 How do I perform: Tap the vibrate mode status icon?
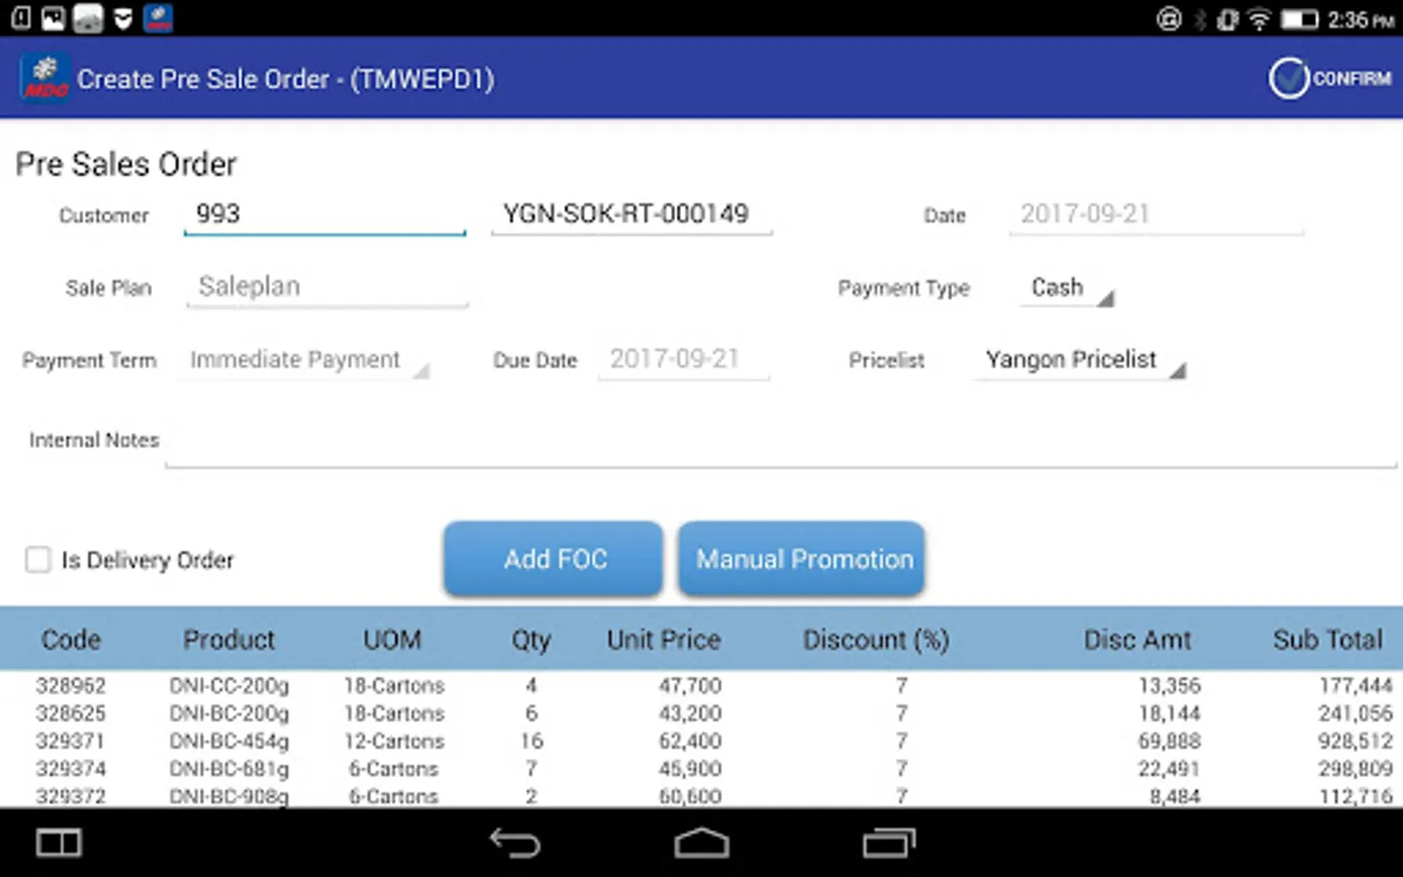(1228, 19)
